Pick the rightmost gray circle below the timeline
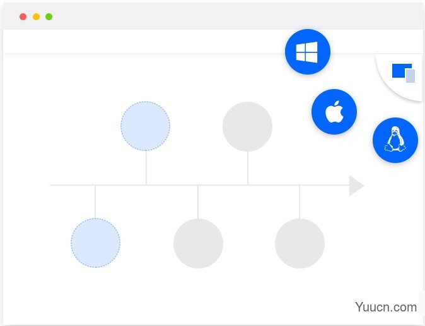Image resolution: width=425 pixels, height=326 pixels. pyautogui.click(x=300, y=243)
